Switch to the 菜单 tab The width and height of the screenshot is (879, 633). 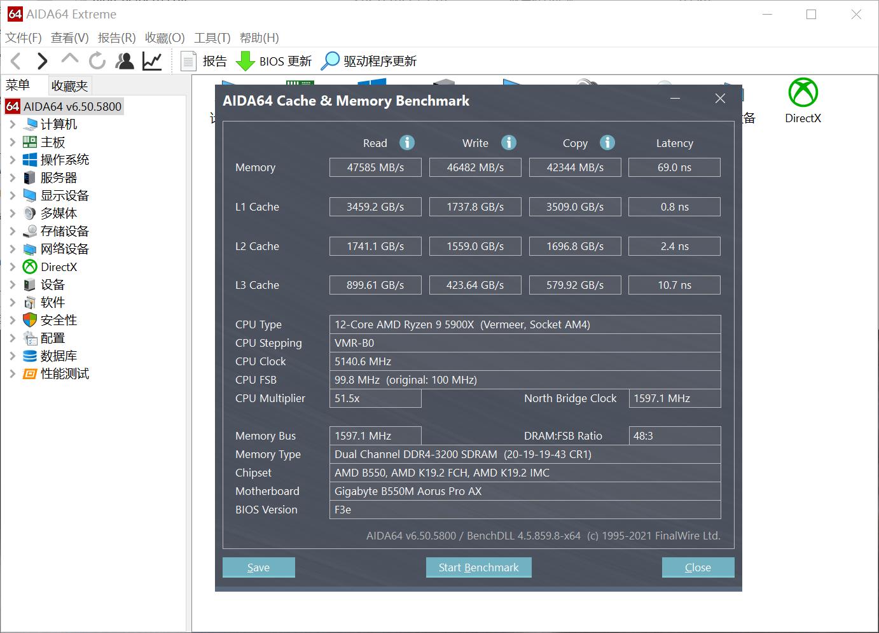click(18, 85)
